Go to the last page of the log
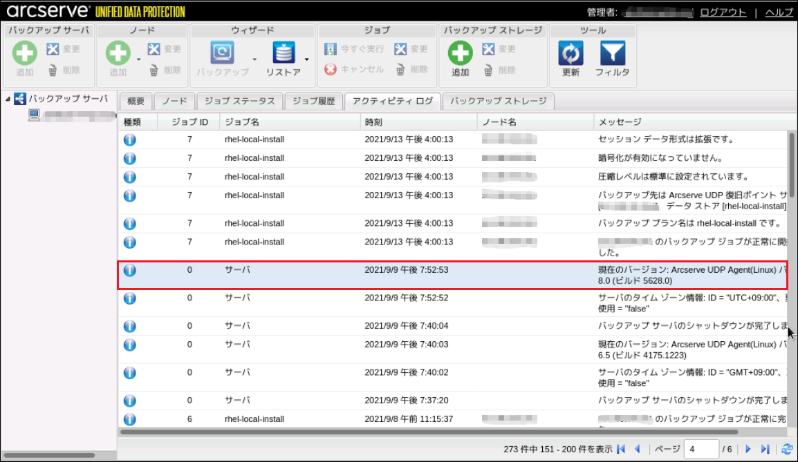This screenshot has height=462, width=798. pos(765,449)
